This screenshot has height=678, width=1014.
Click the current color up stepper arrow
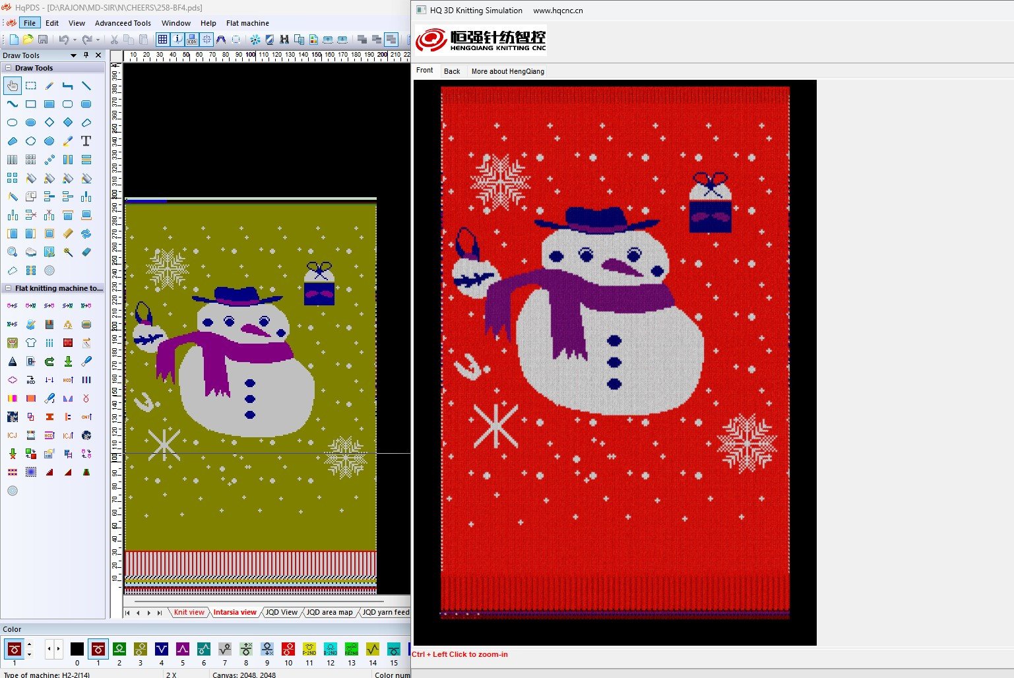[x=29, y=644]
